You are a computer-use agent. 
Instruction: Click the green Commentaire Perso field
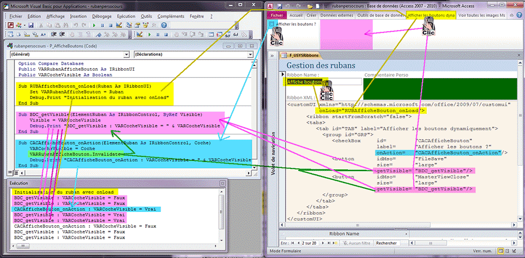pyautogui.click(x=440, y=89)
